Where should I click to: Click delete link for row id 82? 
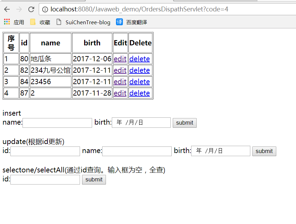pos(139,70)
